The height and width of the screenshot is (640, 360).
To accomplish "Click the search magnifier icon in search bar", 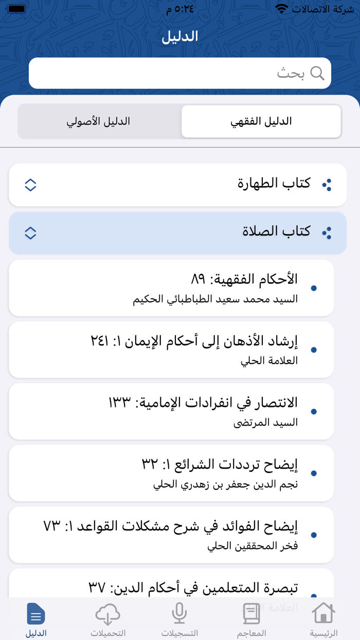I will [317, 73].
